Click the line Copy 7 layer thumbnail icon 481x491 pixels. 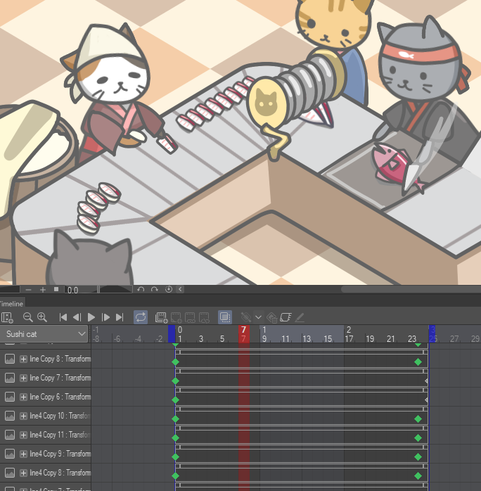coord(10,378)
